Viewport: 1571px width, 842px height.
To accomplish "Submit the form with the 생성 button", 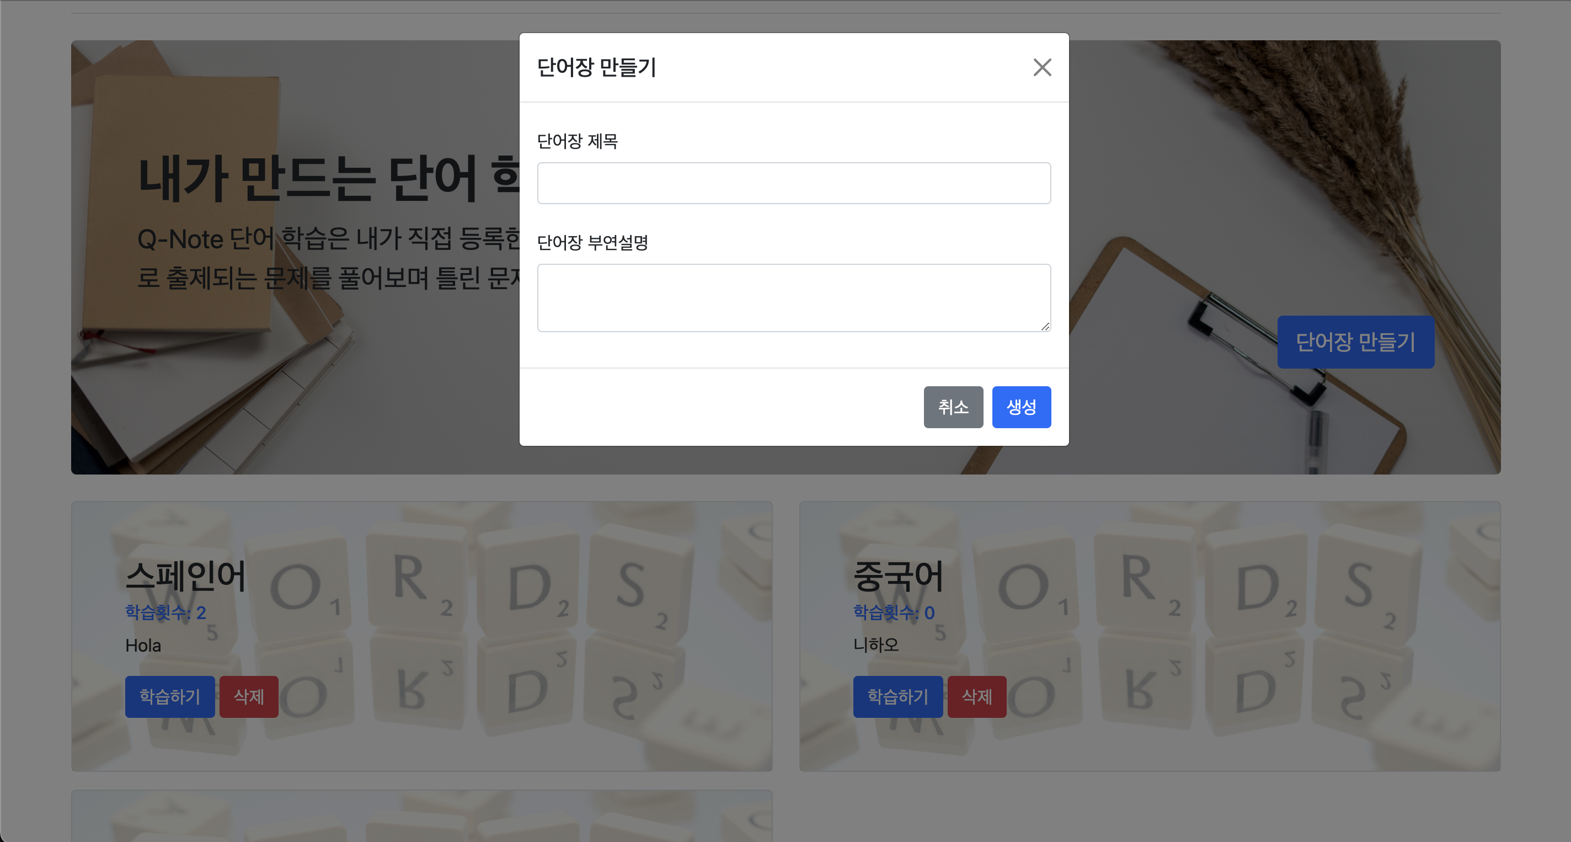I will (1021, 407).
